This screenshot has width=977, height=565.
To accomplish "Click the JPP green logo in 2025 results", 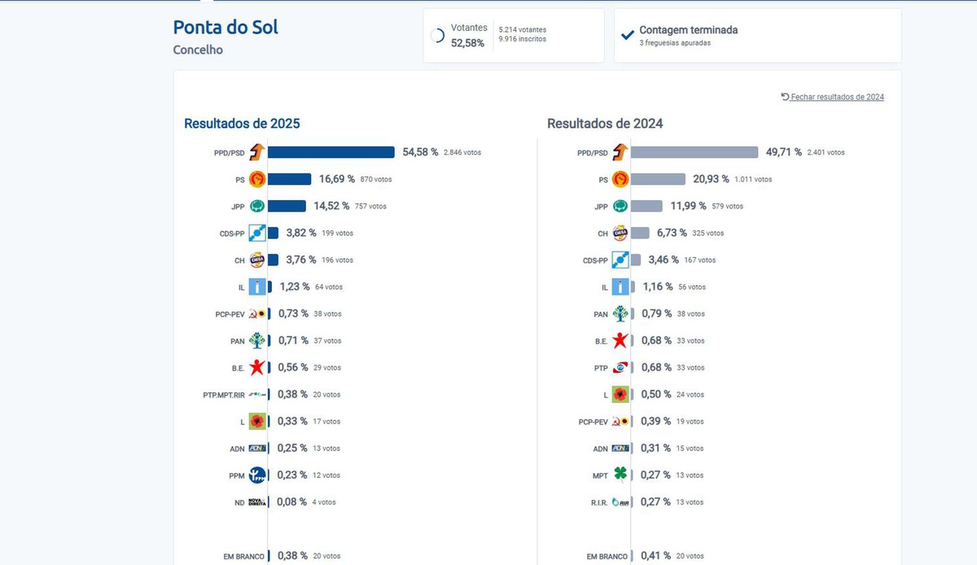I will (257, 206).
